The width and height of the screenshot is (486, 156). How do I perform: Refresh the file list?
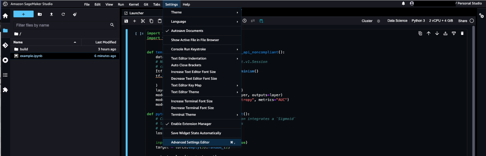[x=63, y=14]
